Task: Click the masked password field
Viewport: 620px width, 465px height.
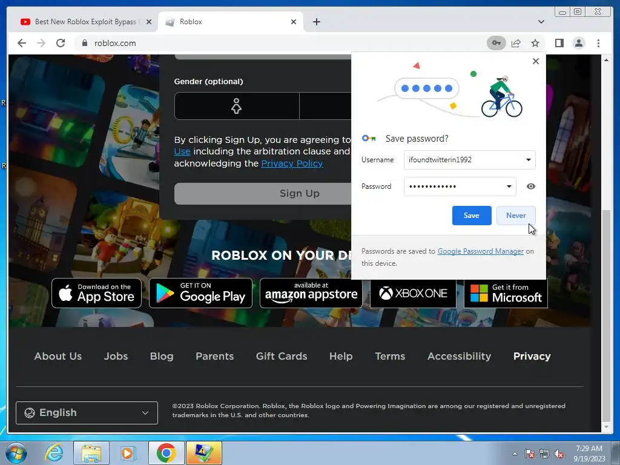Action: (460, 186)
